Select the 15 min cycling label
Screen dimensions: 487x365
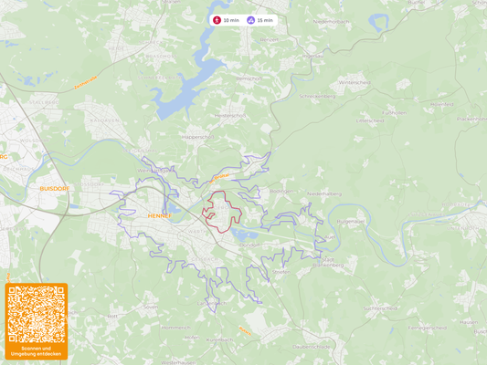pyautogui.click(x=265, y=20)
